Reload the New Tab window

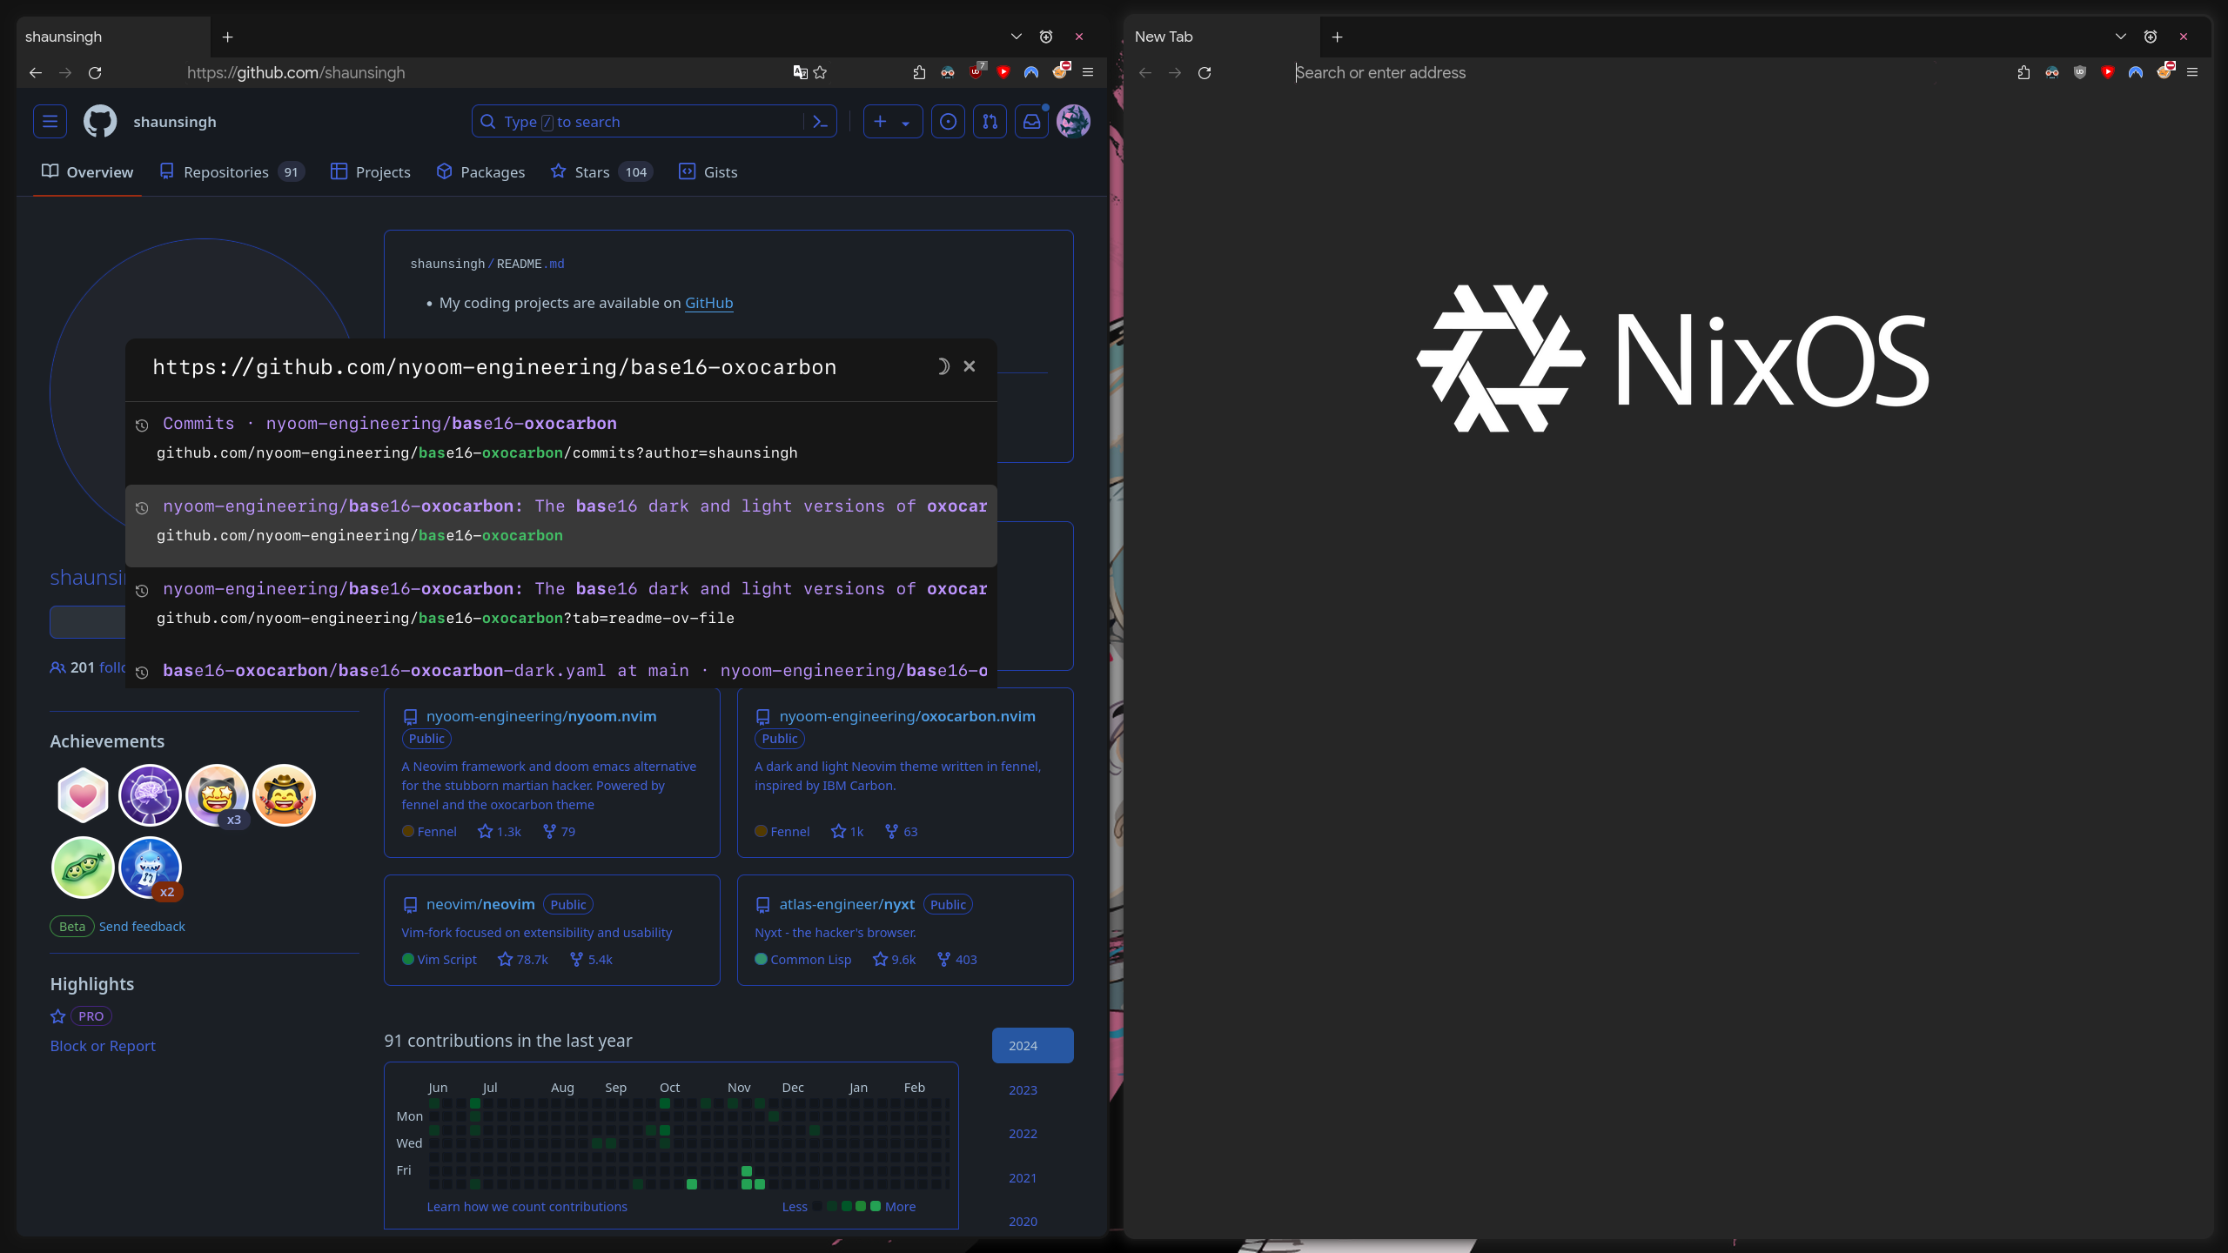coord(1205,73)
